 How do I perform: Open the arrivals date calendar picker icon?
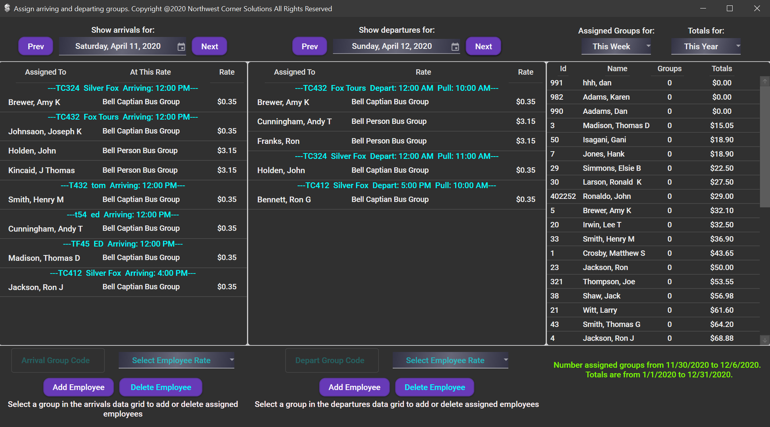click(x=181, y=47)
